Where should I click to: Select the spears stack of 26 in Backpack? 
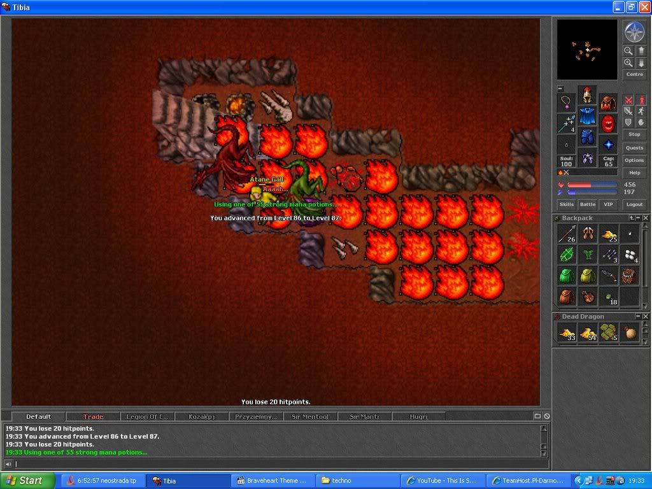click(567, 234)
